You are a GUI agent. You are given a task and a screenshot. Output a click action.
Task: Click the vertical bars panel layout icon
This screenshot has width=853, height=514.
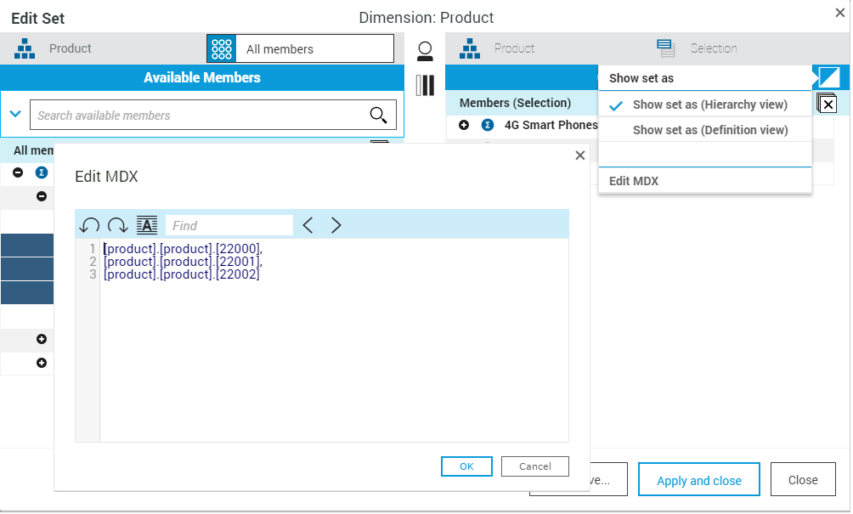pyautogui.click(x=425, y=86)
